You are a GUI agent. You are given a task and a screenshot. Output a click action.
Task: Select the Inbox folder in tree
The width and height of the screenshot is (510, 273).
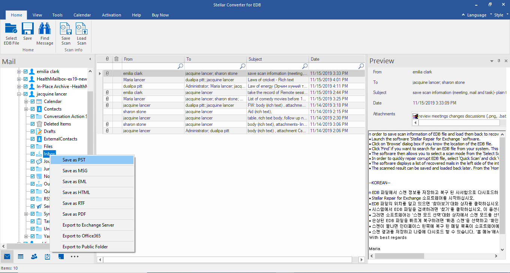click(49, 154)
